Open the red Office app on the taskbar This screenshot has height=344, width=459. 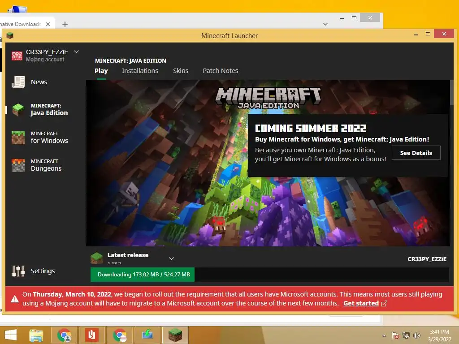[91, 335]
